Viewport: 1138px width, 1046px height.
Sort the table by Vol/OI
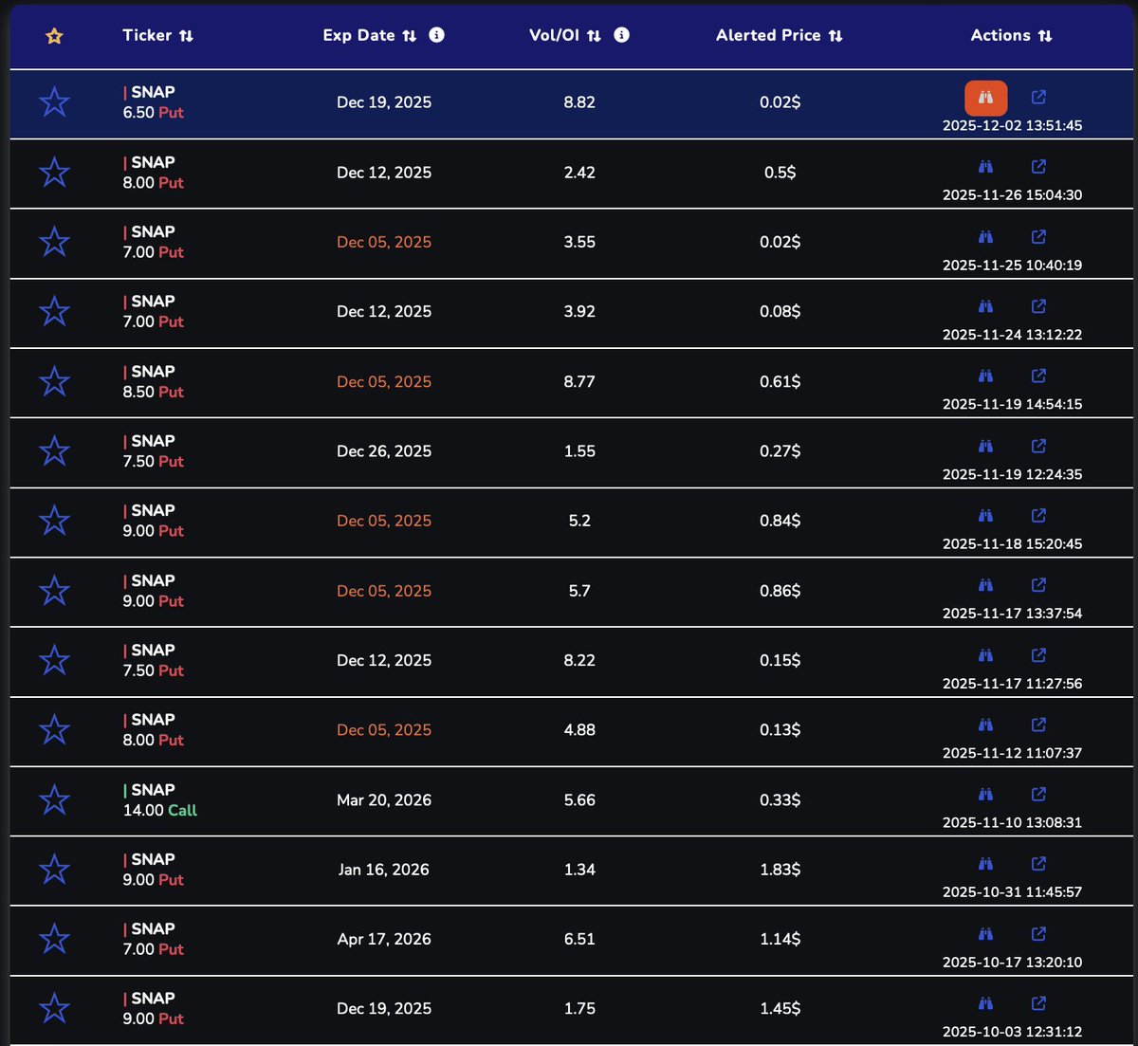coord(594,36)
